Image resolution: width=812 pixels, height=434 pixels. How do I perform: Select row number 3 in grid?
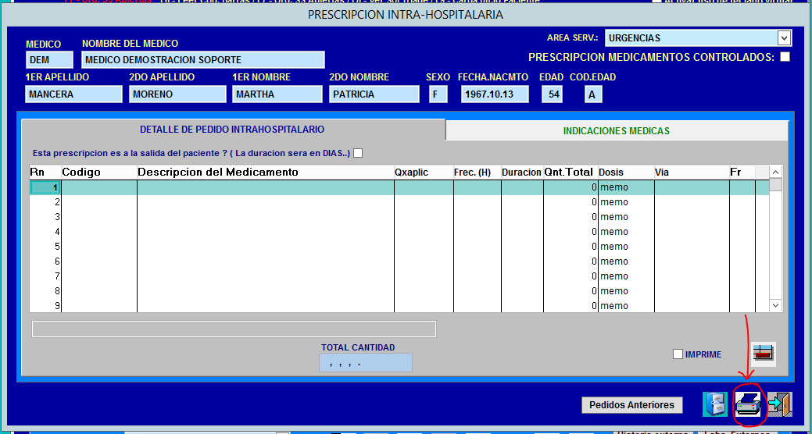click(45, 217)
